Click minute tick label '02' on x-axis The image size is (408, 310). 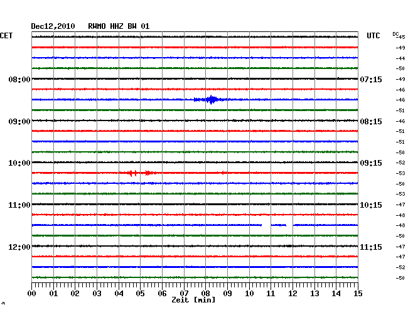tap(75, 294)
